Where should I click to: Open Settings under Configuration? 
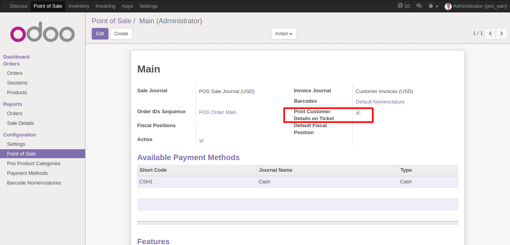(16, 144)
